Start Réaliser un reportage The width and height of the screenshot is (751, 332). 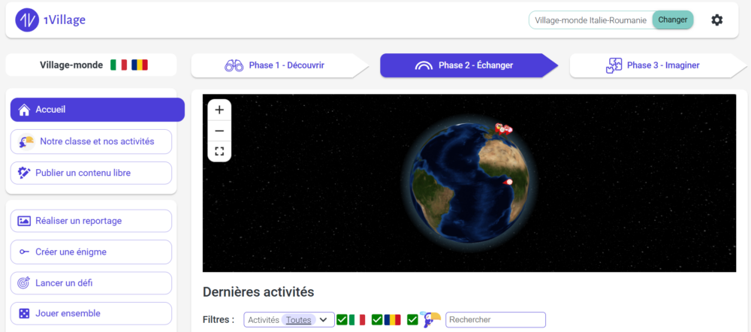pyautogui.click(x=91, y=221)
